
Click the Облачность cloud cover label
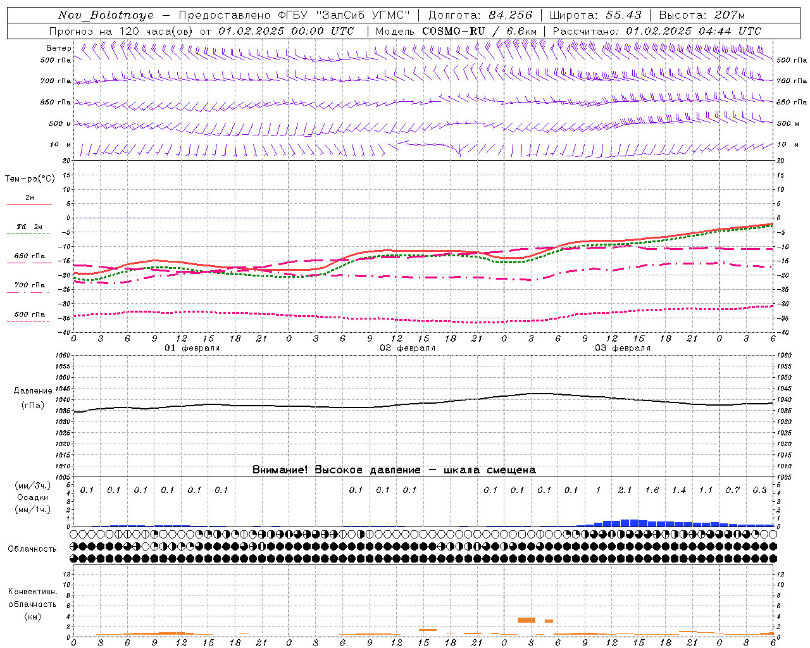click(x=32, y=549)
